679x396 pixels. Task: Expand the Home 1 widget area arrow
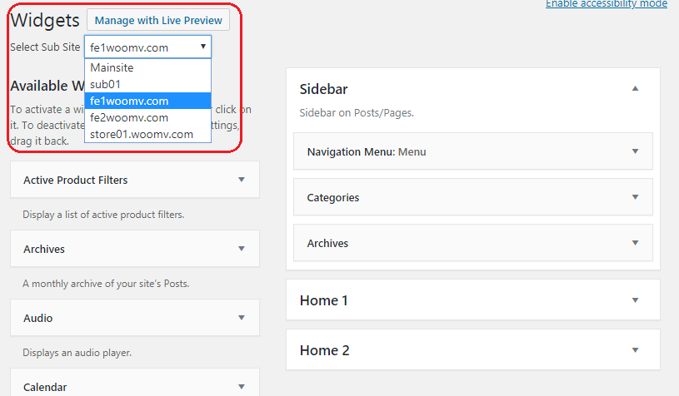pos(635,300)
